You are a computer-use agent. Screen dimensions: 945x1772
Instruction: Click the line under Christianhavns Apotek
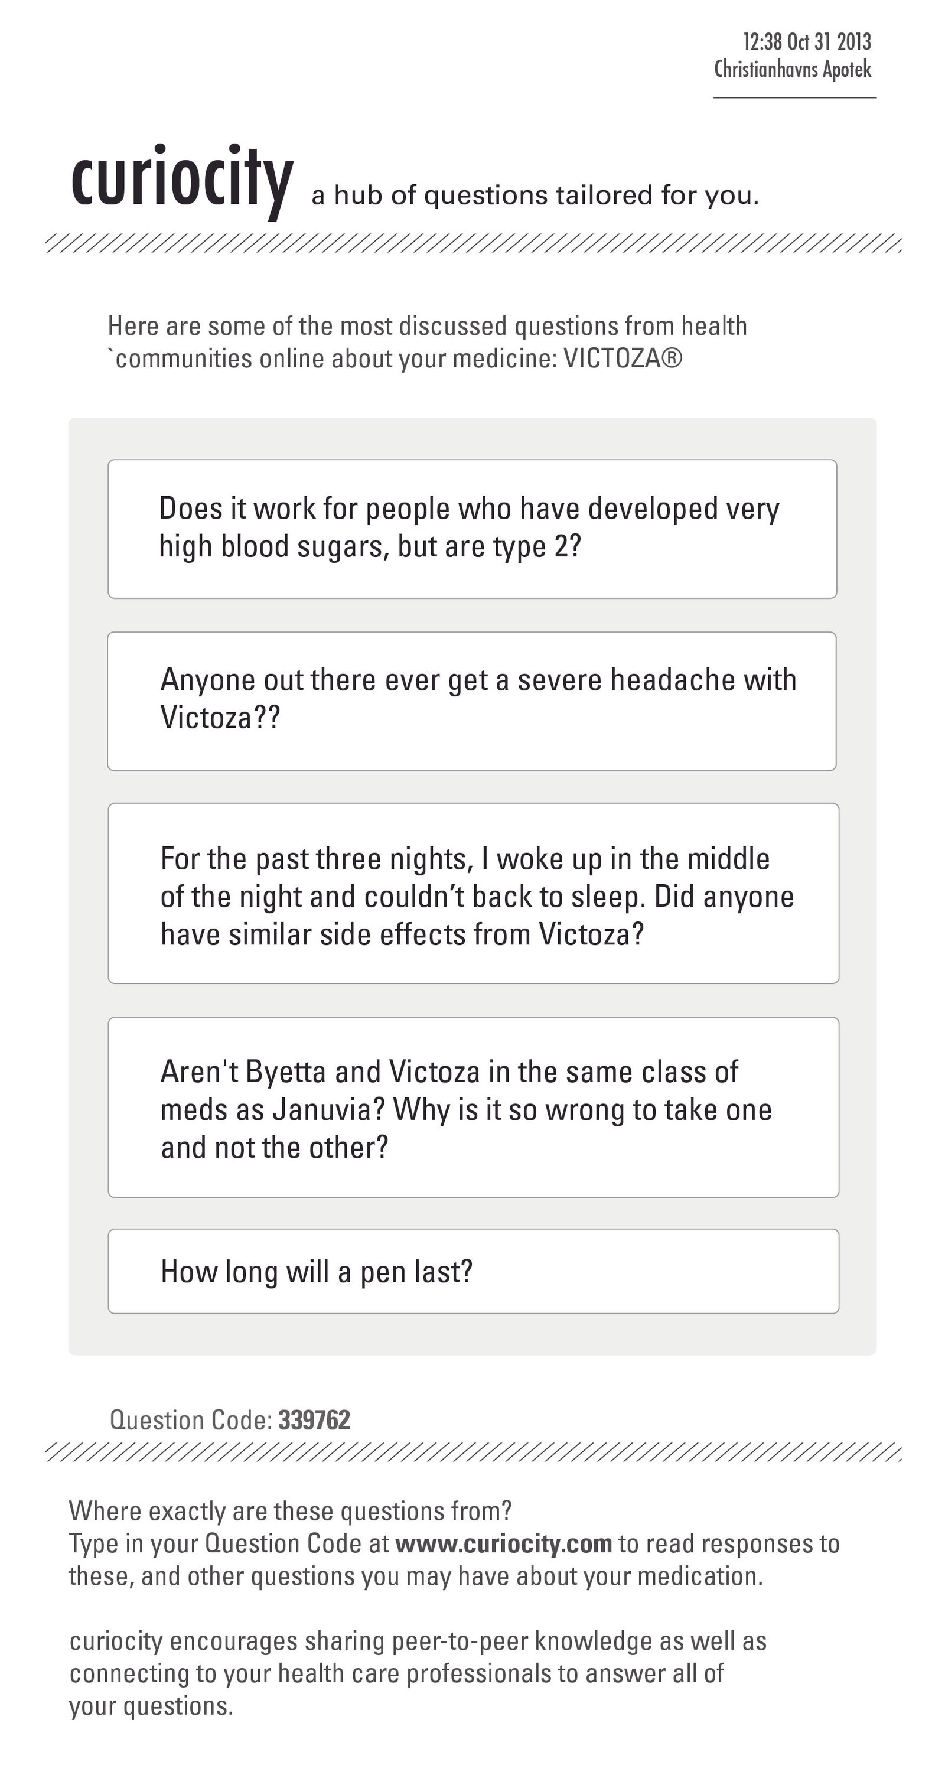tap(794, 97)
